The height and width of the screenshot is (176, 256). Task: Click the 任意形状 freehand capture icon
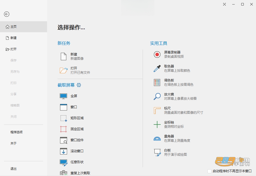tap(64, 162)
